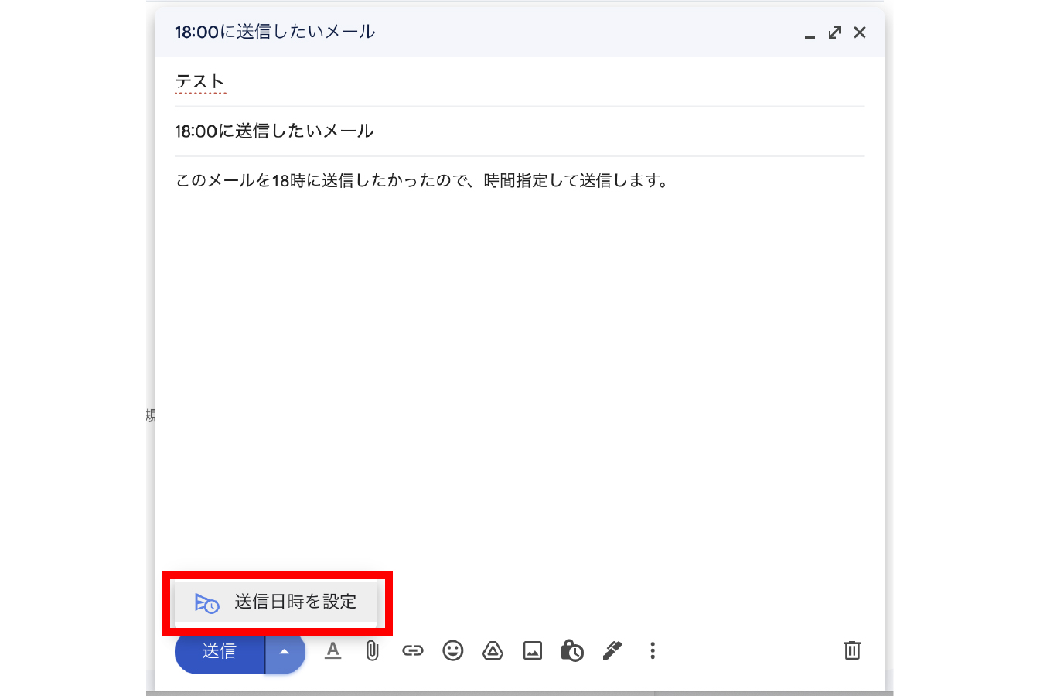Image resolution: width=1040 pixels, height=696 pixels.
Task: Discard the draft with the trash icon
Action: click(x=851, y=650)
